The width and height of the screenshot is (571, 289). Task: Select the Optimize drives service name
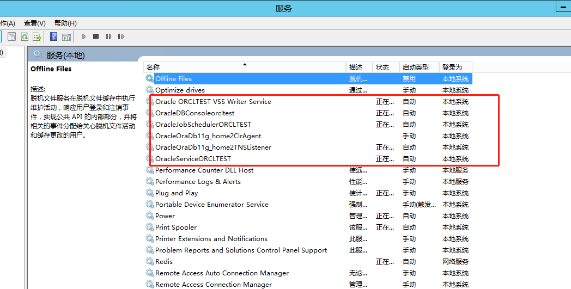[180, 90]
